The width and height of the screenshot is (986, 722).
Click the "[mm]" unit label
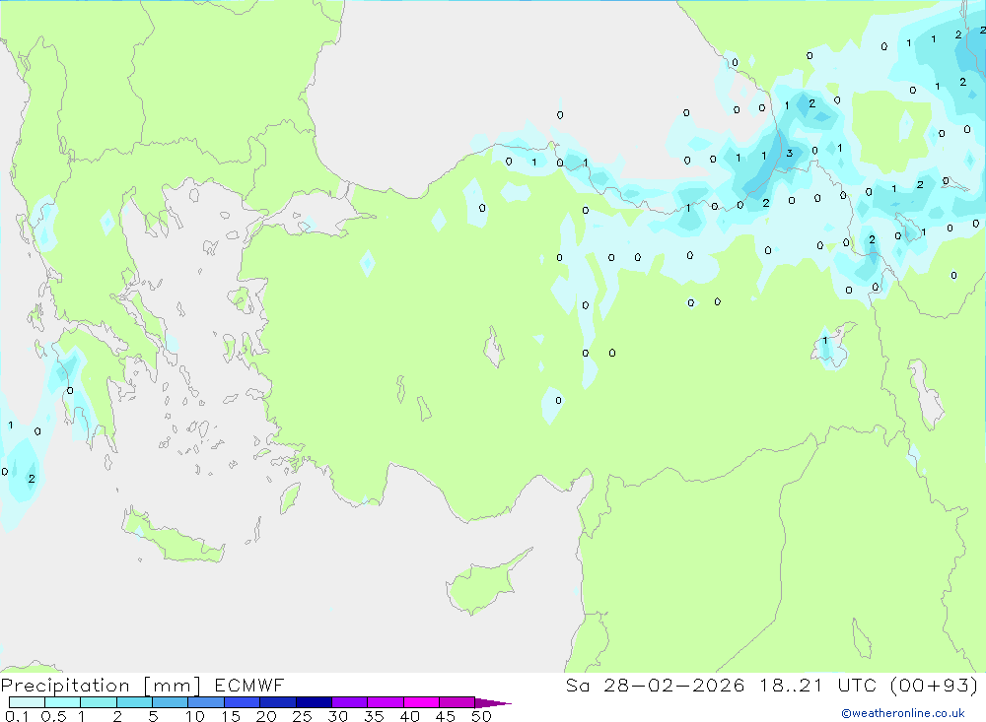point(173,686)
